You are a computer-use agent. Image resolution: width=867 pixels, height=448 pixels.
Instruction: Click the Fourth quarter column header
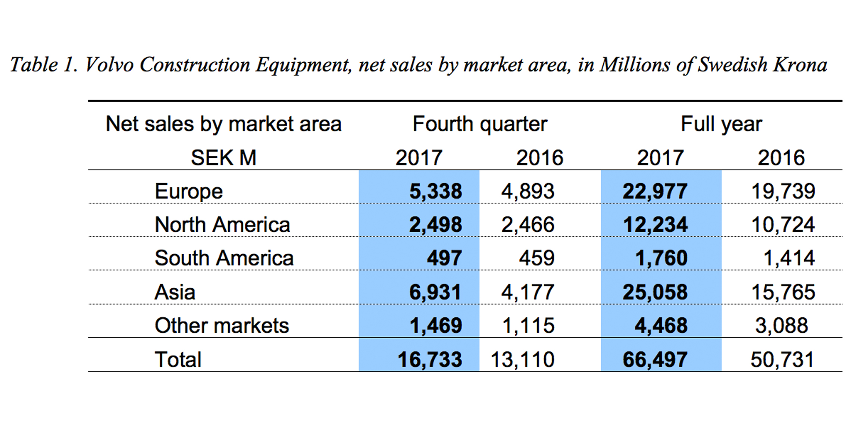479,123
